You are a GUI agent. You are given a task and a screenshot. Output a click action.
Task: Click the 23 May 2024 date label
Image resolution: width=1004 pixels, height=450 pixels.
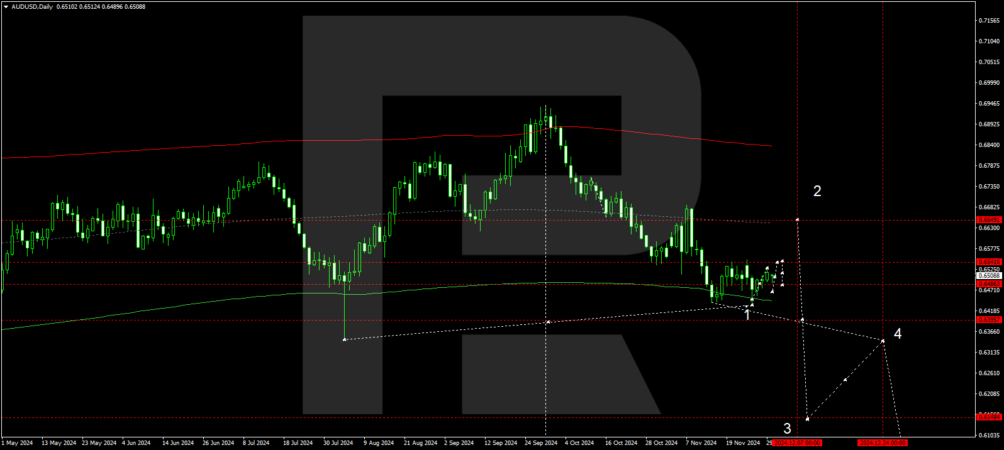[99, 443]
